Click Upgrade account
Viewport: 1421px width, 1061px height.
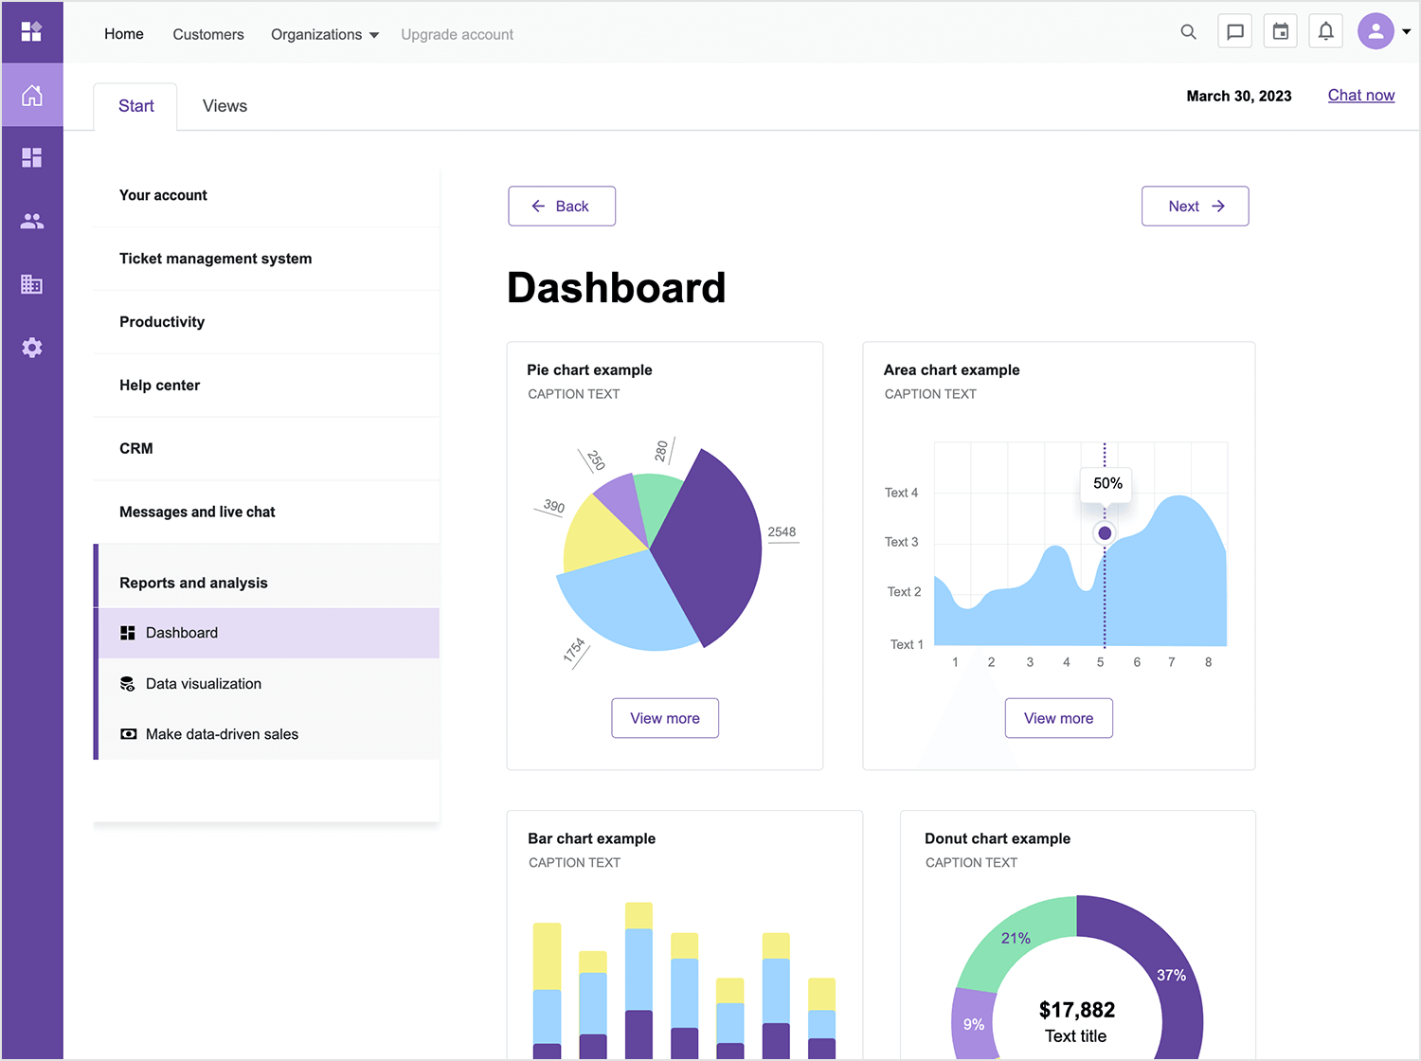457,34
